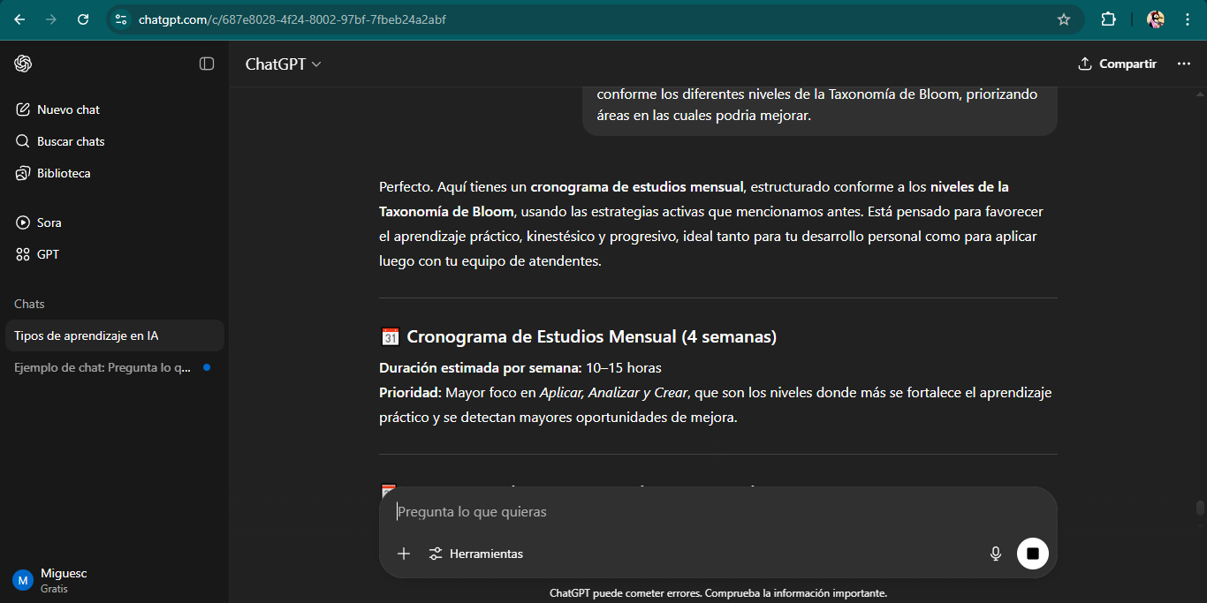Click the ChatGPT logo in the sidebar
The width and height of the screenshot is (1207, 603).
point(23,64)
